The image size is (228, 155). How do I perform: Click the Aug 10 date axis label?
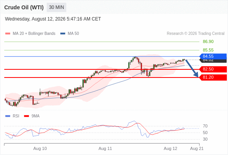(x=40, y=148)
